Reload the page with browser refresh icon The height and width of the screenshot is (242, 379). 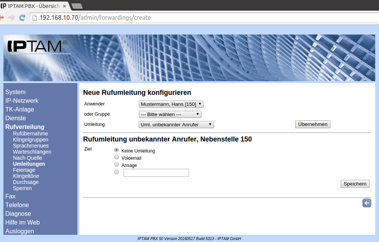click(22, 17)
